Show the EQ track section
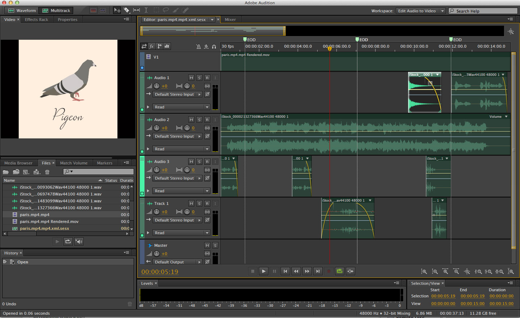The width and height of the screenshot is (520, 318). click(x=167, y=46)
